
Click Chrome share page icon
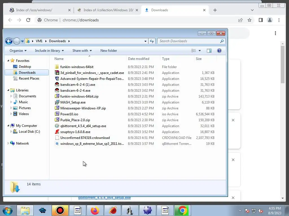coord(240,20)
